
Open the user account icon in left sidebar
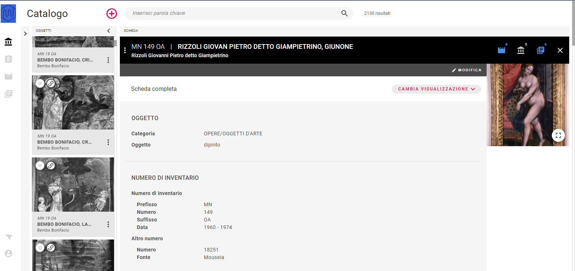click(9, 253)
